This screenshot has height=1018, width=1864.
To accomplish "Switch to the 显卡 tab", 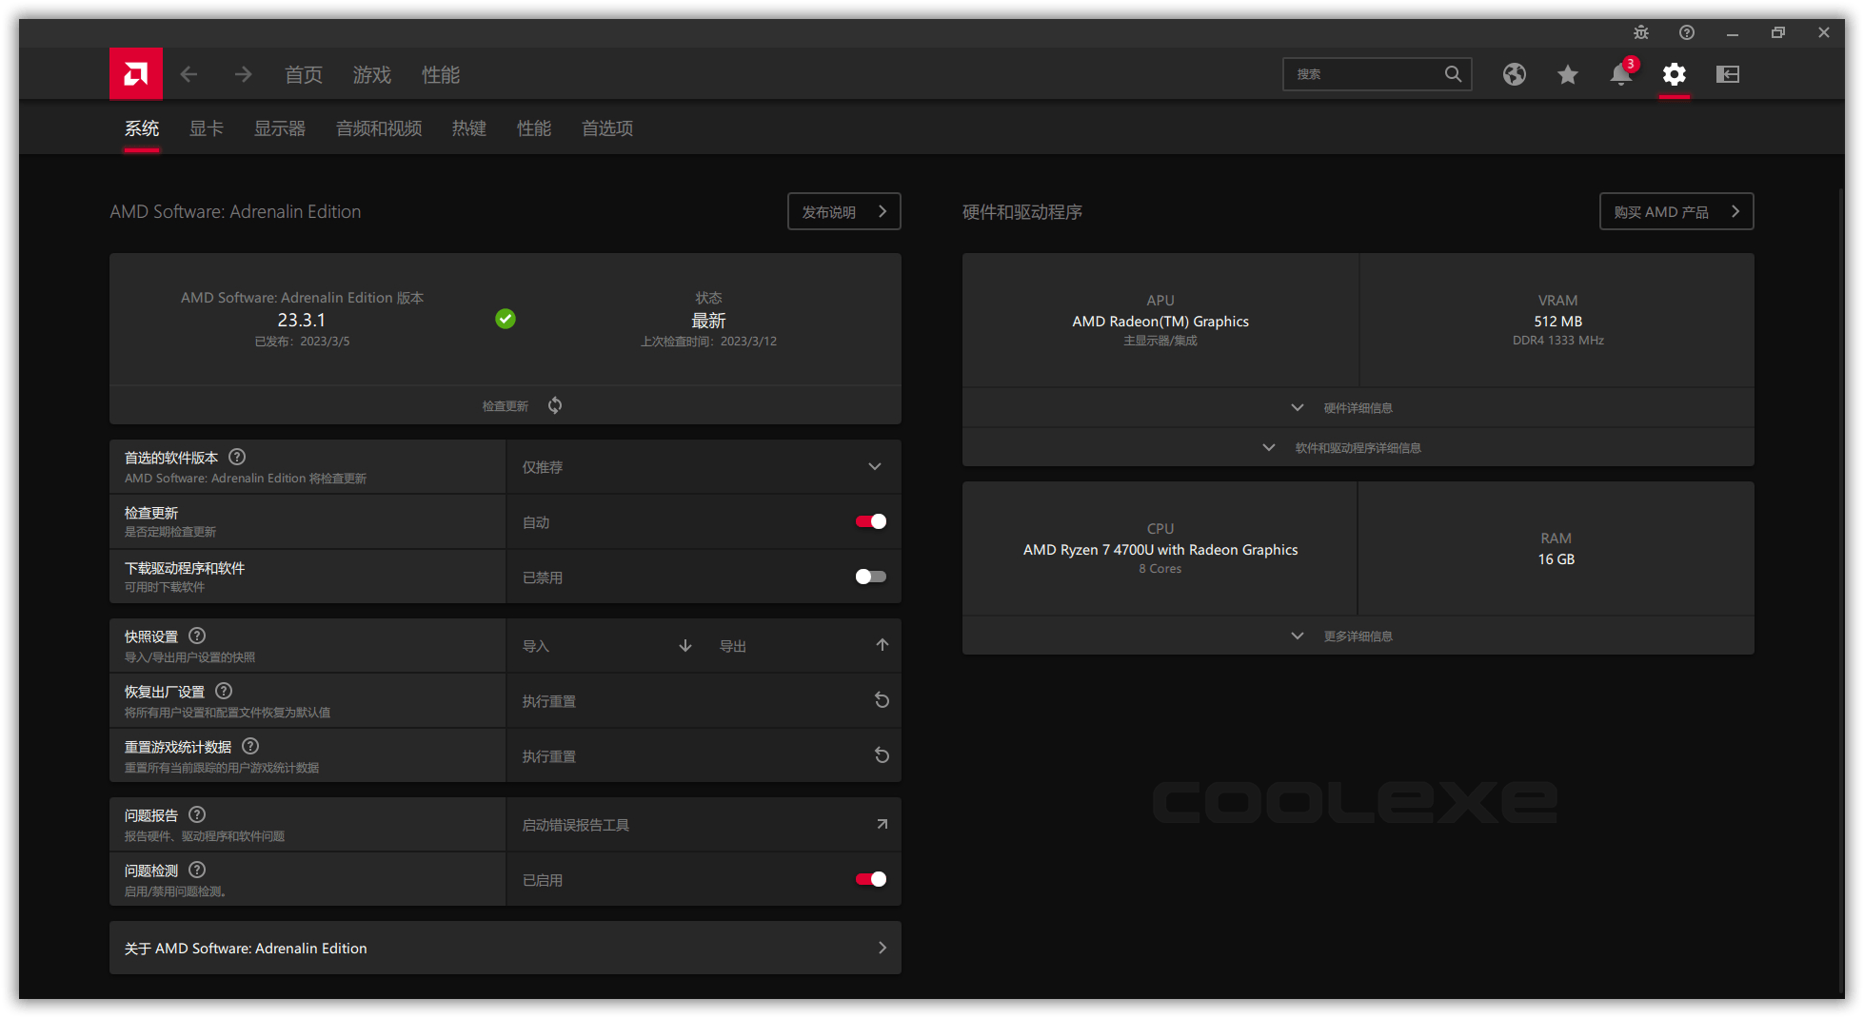I will tap(207, 128).
